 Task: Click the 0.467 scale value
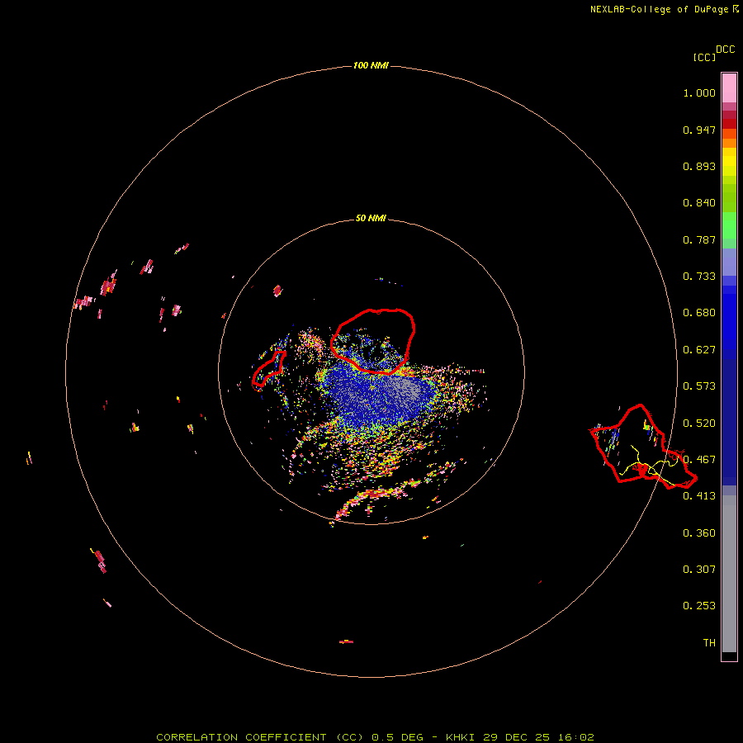click(x=699, y=460)
